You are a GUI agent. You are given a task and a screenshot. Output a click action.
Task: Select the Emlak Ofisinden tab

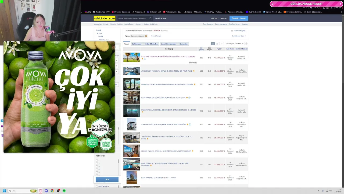(151, 44)
